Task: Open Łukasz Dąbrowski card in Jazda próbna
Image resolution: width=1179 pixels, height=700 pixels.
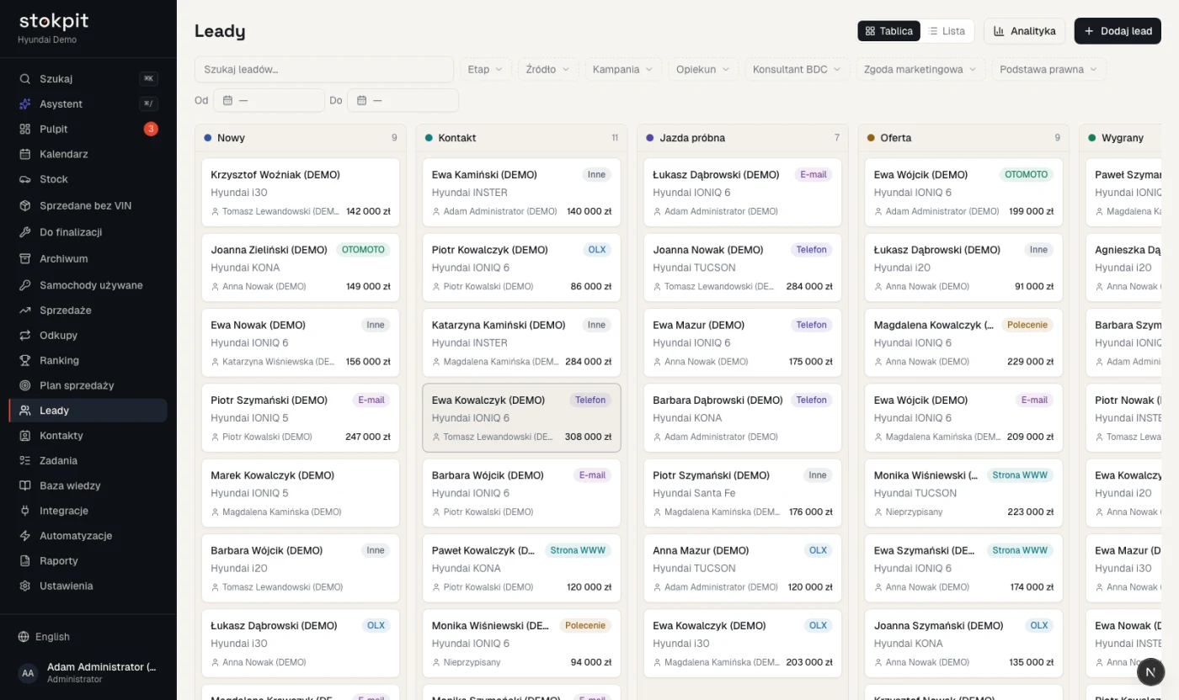Action: point(742,193)
